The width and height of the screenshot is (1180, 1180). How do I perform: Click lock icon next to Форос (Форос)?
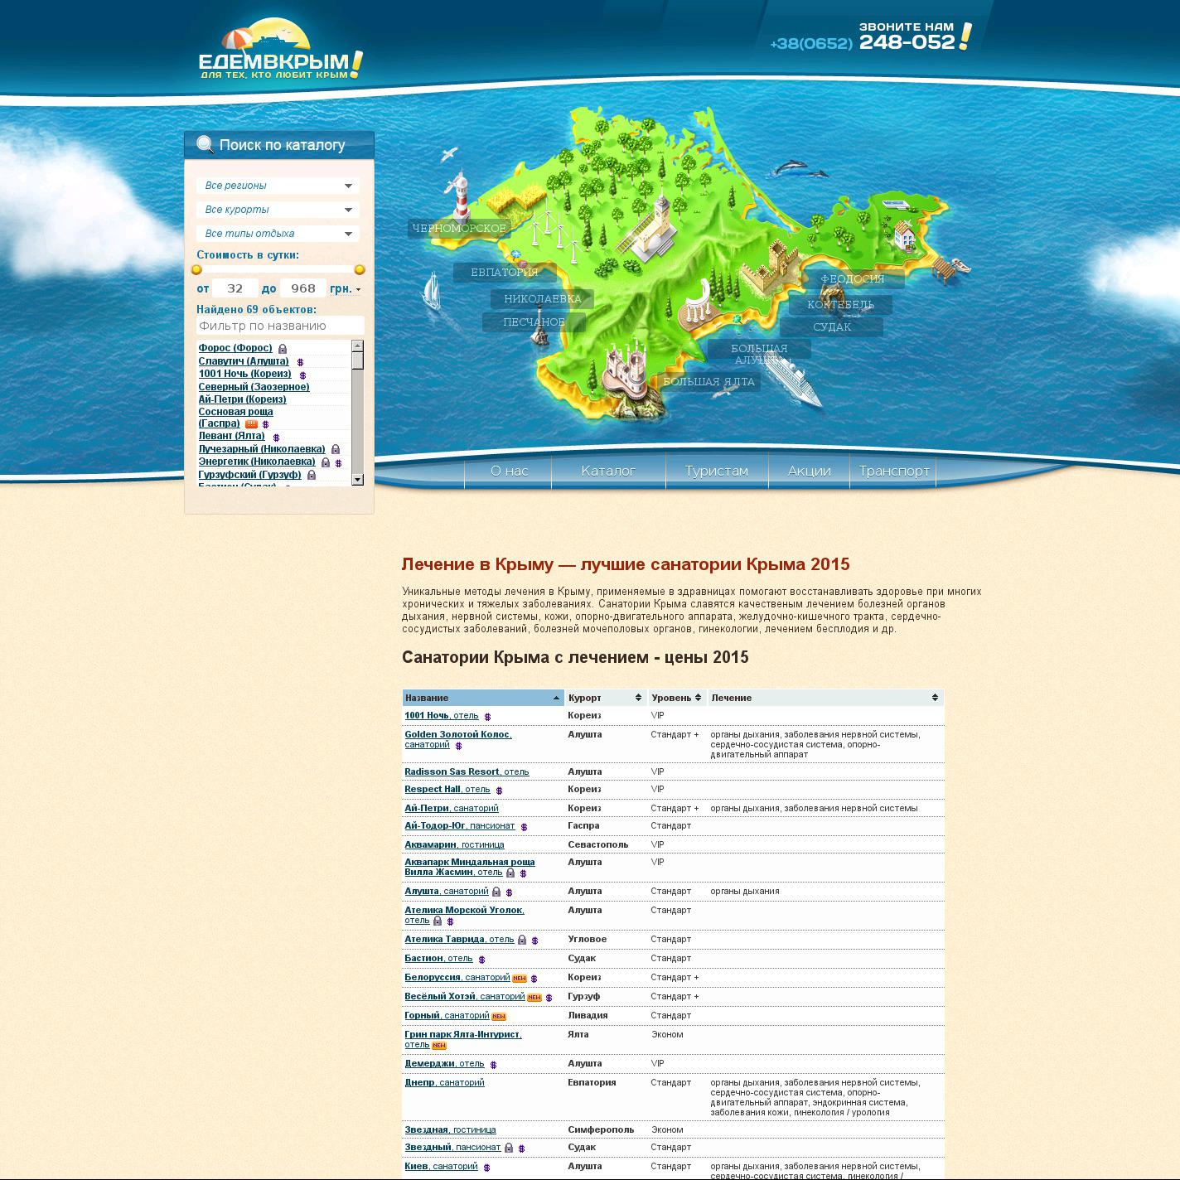pos(283,349)
